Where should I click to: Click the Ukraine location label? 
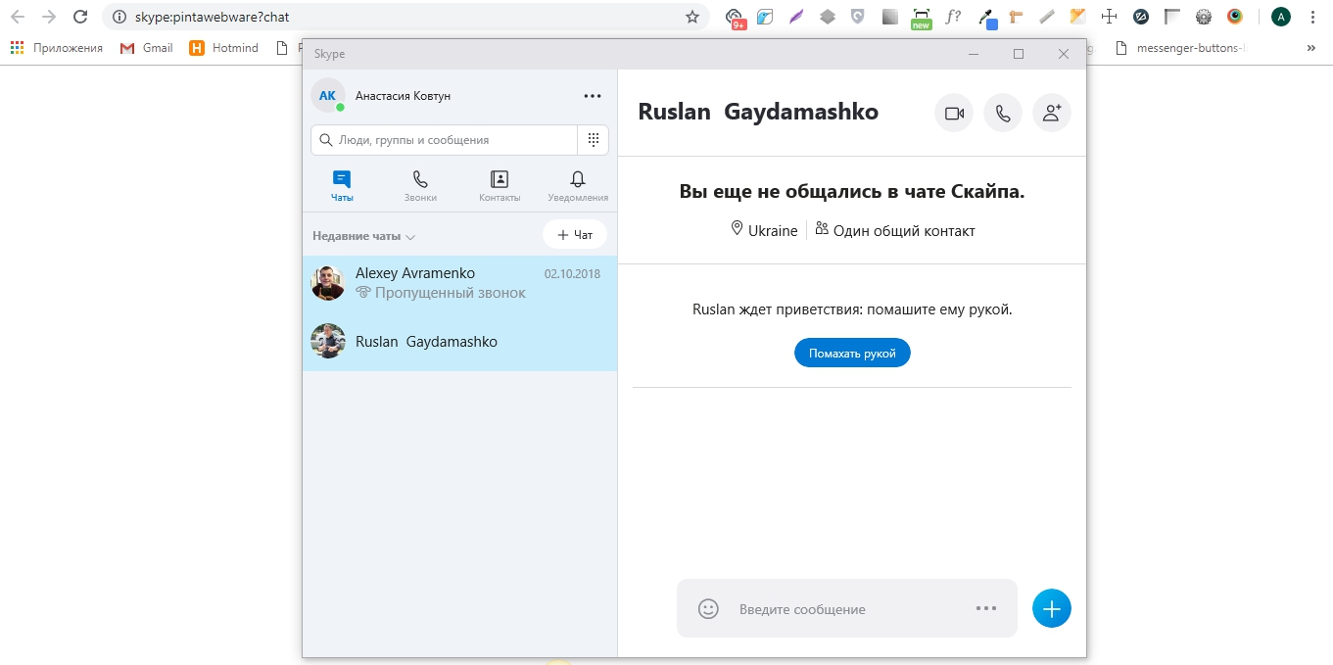764,231
